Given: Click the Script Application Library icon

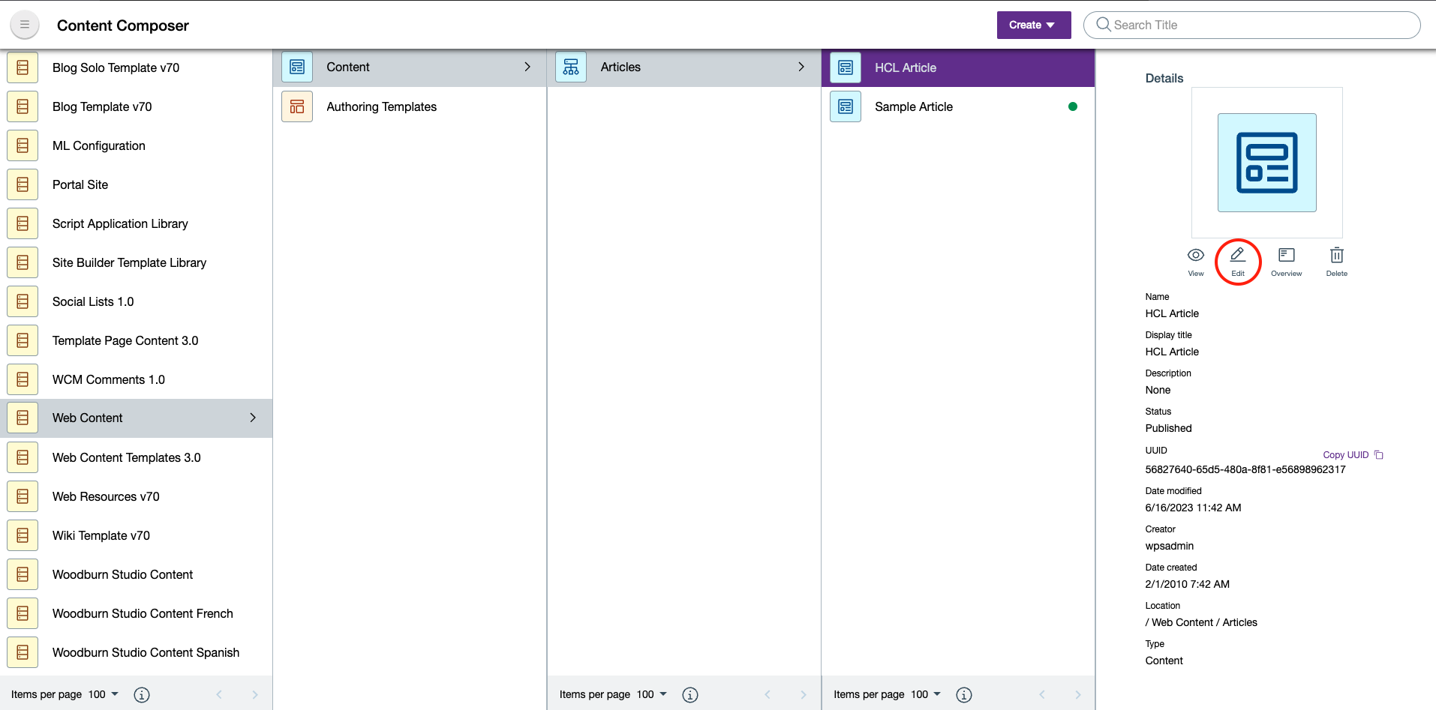Looking at the screenshot, I should coord(23,223).
